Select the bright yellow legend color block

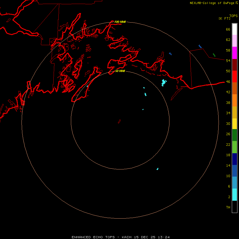pos(234,124)
